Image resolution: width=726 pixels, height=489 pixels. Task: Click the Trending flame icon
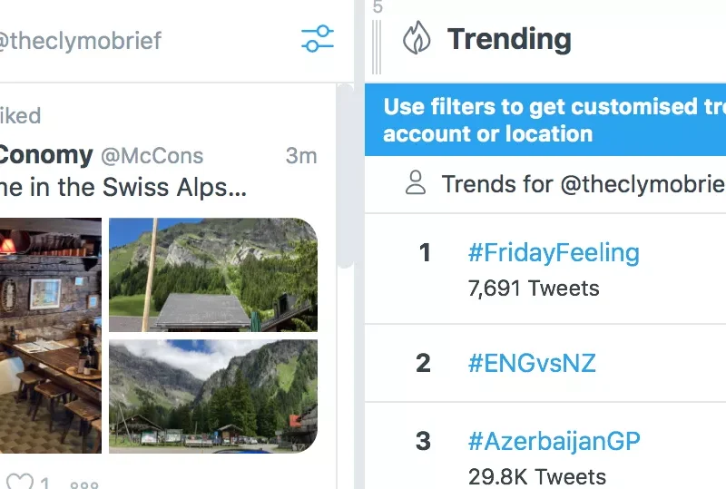point(417,39)
